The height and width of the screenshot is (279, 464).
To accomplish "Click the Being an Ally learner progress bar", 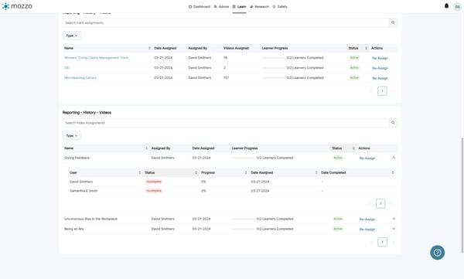I will pos(243,229).
